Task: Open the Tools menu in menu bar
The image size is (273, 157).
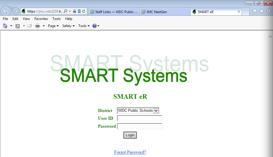Action: tap(57, 19)
